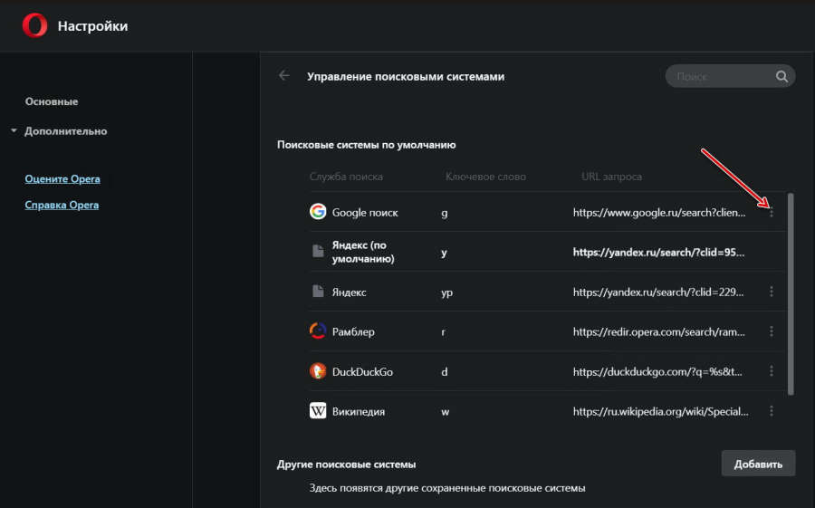815x508 pixels.
Task: Open three-dot menu for Google поиск
Action: click(772, 212)
